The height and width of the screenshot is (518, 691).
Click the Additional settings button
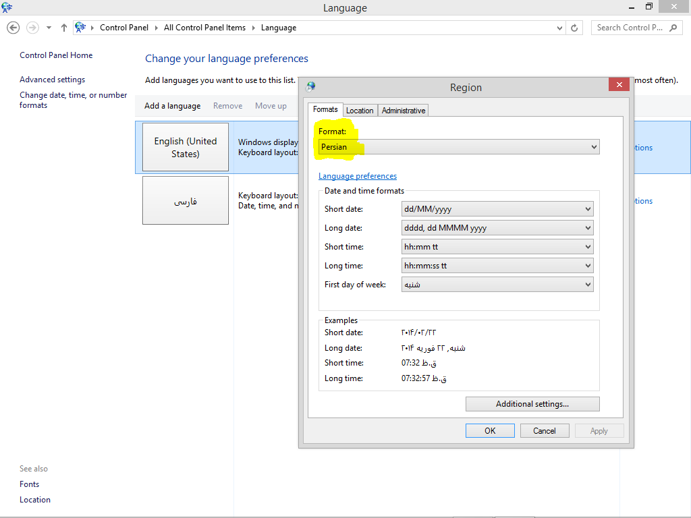click(532, 404)
